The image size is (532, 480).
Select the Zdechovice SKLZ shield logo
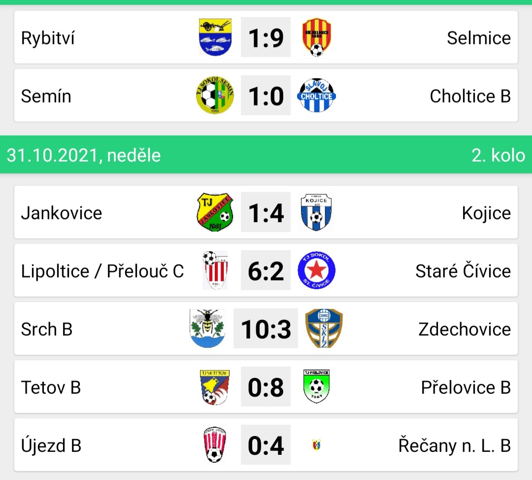324,329
